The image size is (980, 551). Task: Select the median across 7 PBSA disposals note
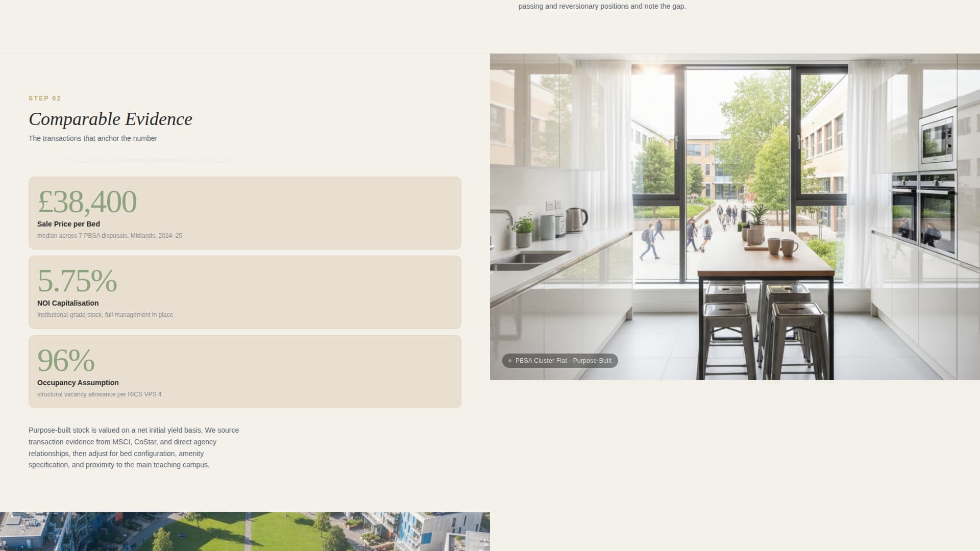pos(110,235)
